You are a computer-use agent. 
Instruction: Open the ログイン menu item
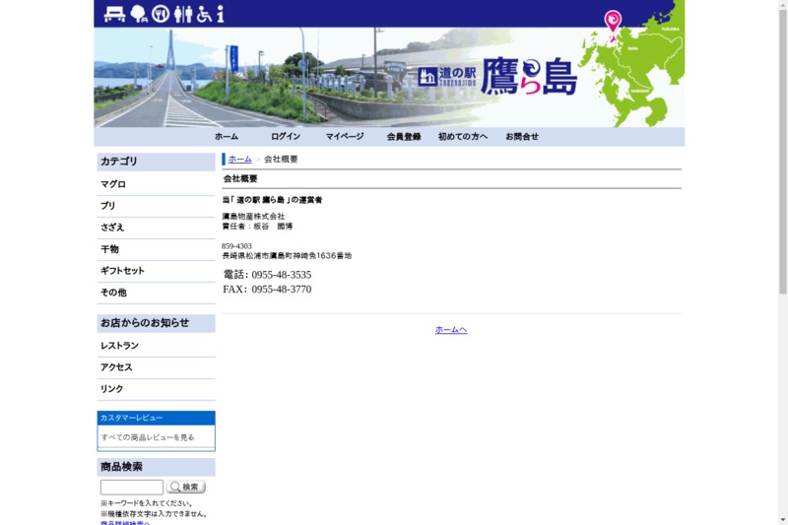(x=285, y=137)
